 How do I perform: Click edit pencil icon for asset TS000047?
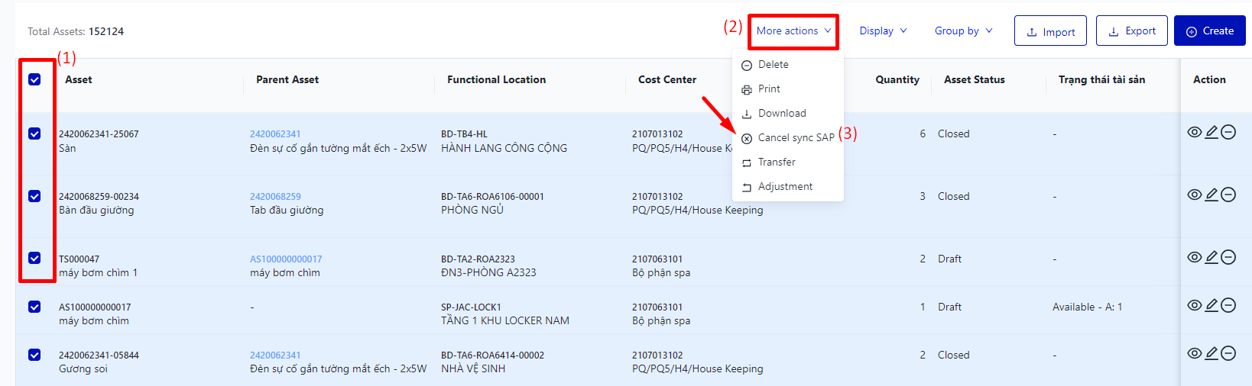tap(1211, 257)
